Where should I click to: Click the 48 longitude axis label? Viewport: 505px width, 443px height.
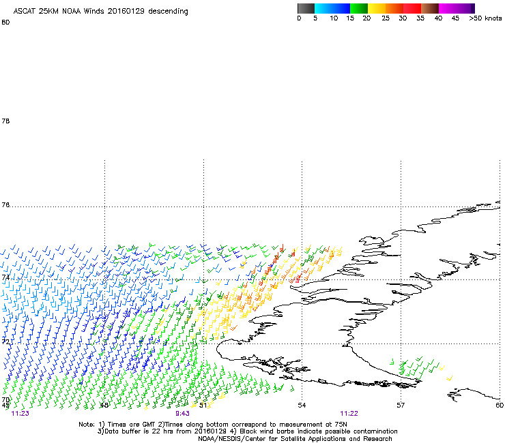(x=104, y=405)
